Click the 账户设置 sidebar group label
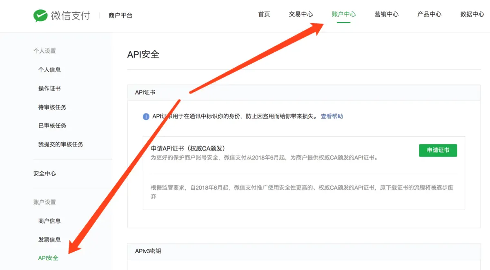The width and height of the screenshot is (490, 270). (45, 202)
